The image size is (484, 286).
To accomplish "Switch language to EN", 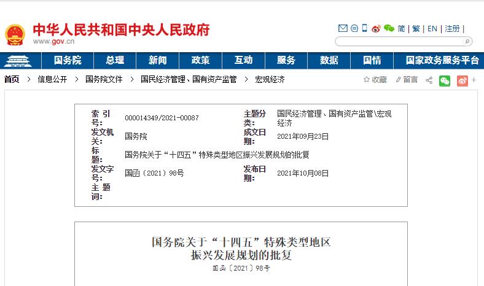I will [x=432, y=29].
